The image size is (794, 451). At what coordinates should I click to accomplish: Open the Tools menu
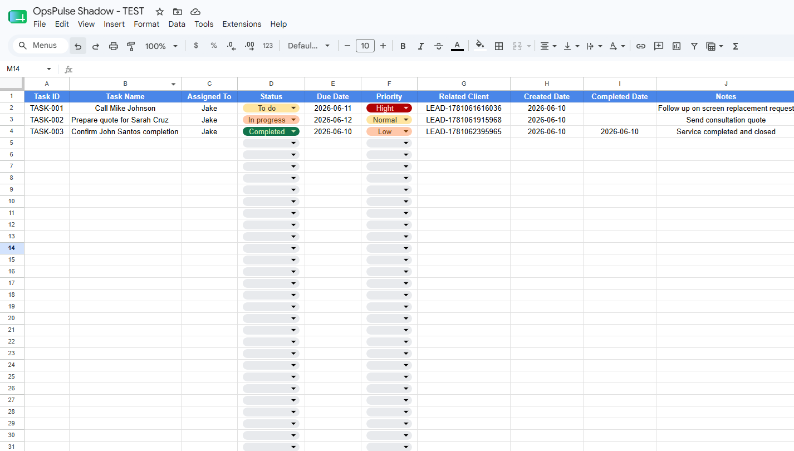[x=204, y=24]
